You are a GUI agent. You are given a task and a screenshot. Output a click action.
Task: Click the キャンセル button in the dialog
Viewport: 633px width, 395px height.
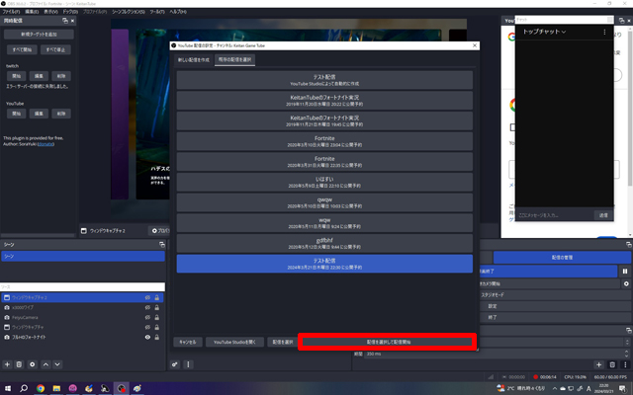tap(188, 342)
